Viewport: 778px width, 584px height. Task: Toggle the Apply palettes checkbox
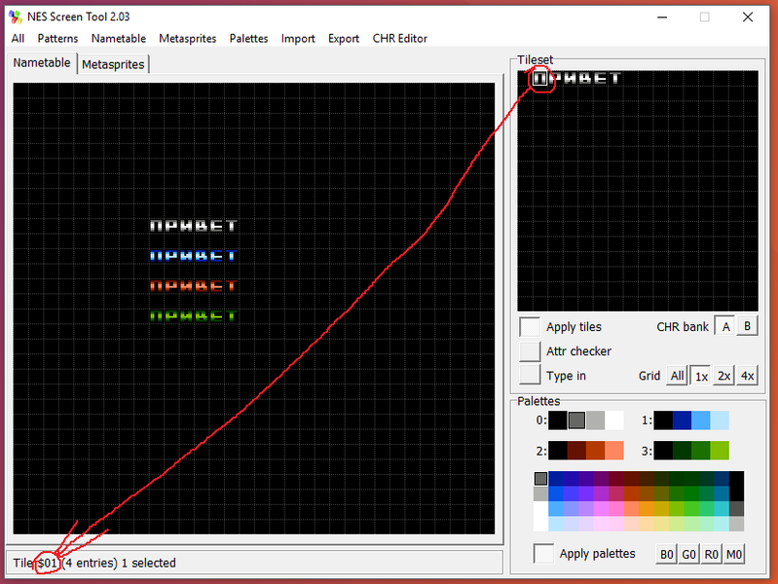pos(544,554)
